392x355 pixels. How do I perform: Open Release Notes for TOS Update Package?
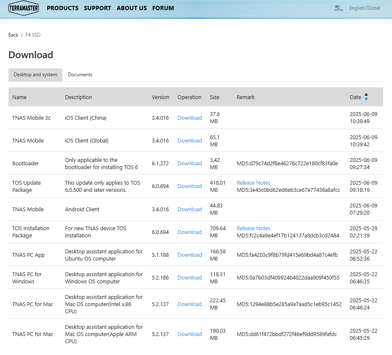(x=254, y=183)
